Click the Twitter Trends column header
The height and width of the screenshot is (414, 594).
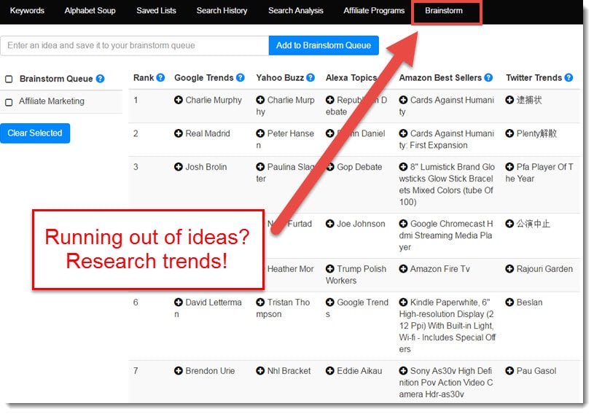click(534, 78)
